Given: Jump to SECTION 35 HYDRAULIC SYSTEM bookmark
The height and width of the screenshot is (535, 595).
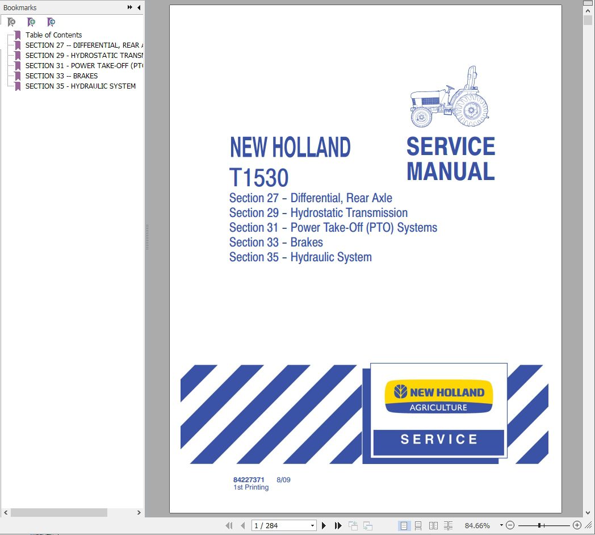Looking at the screenshot, I should (79, 86).
